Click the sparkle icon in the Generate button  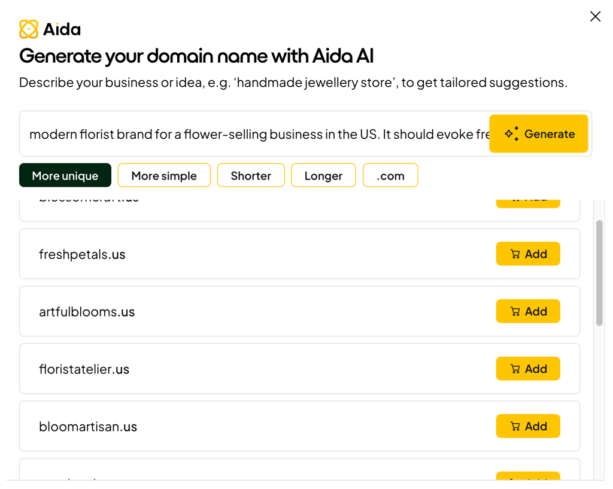(x=512, y=133)
